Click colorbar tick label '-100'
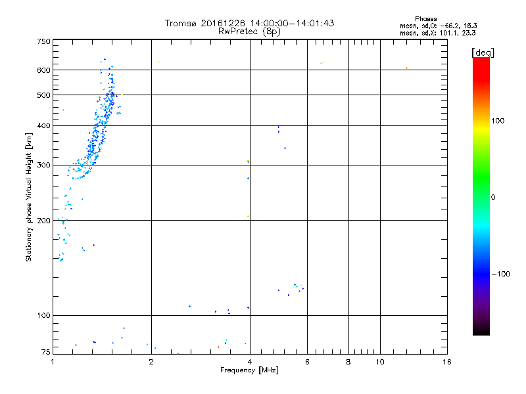Image resolution: width=526 pixels, height=394 pixels. tap(500, 274)
